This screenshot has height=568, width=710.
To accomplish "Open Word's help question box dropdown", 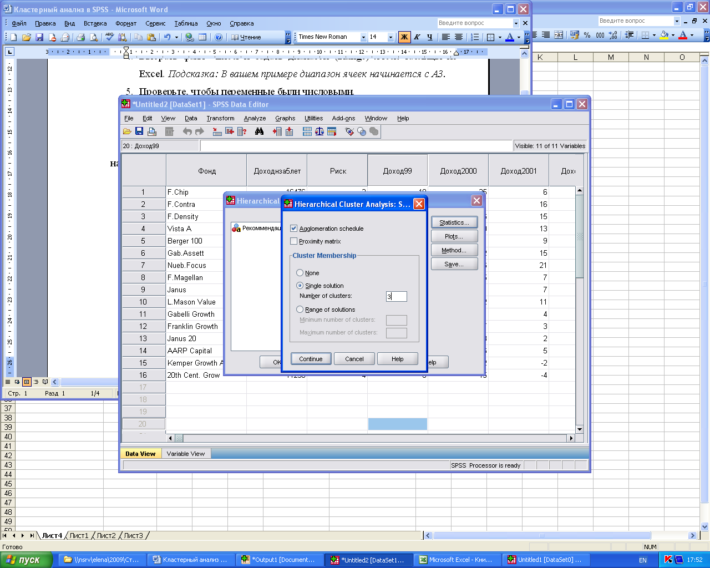I will [516, 23].
